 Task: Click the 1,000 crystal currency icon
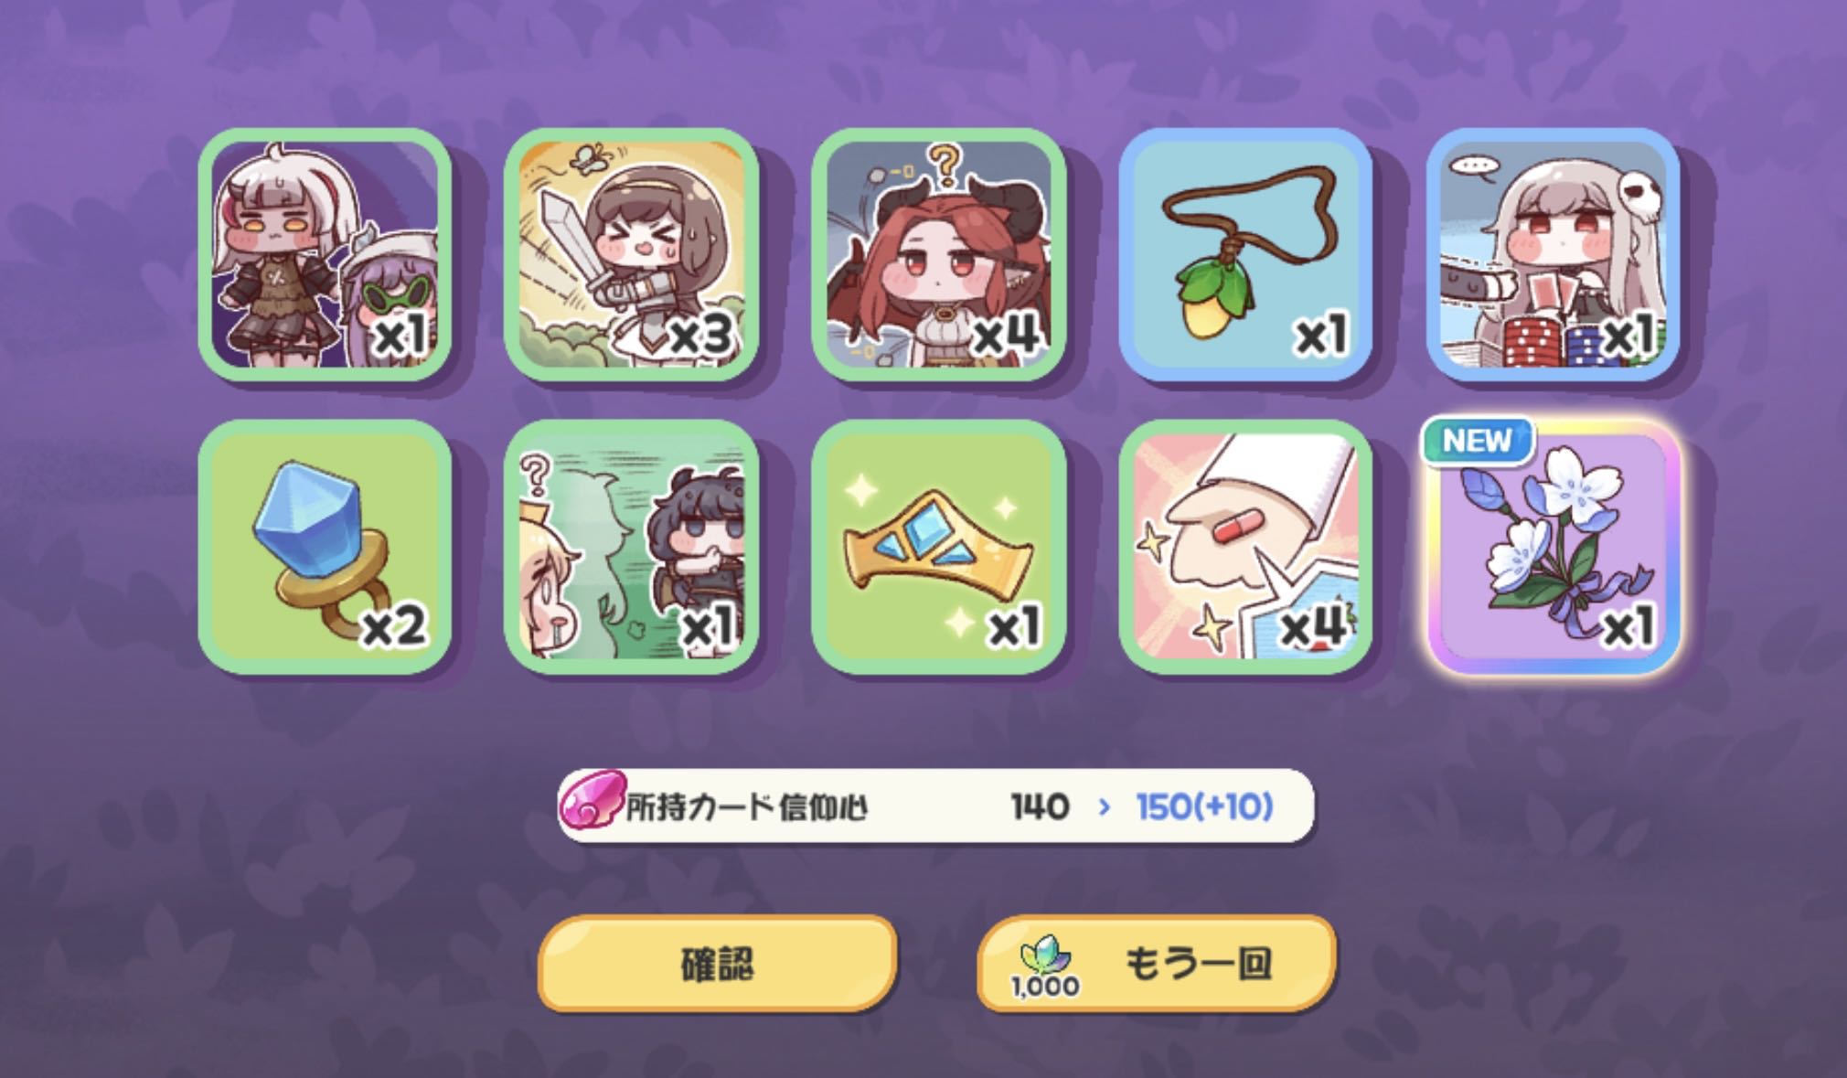coord(1044,966)
